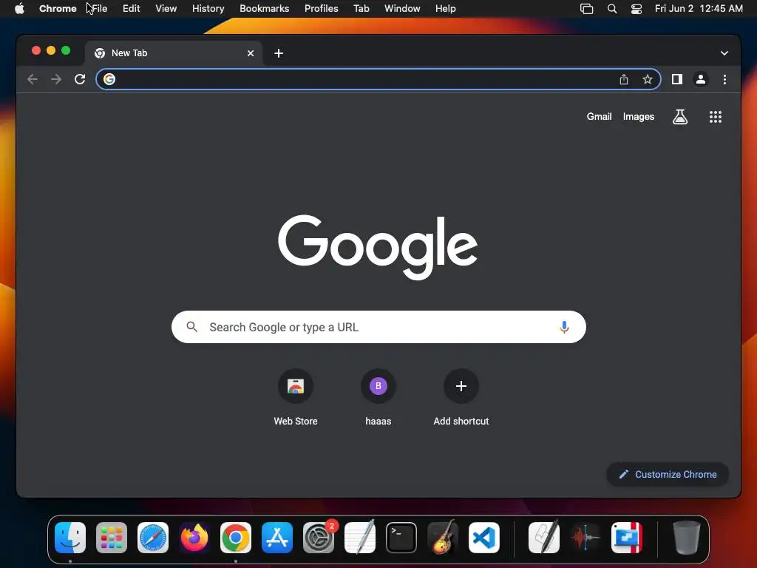Open Stage Manager icon in menu bar
757x568 pixels.
coord(586,8)
